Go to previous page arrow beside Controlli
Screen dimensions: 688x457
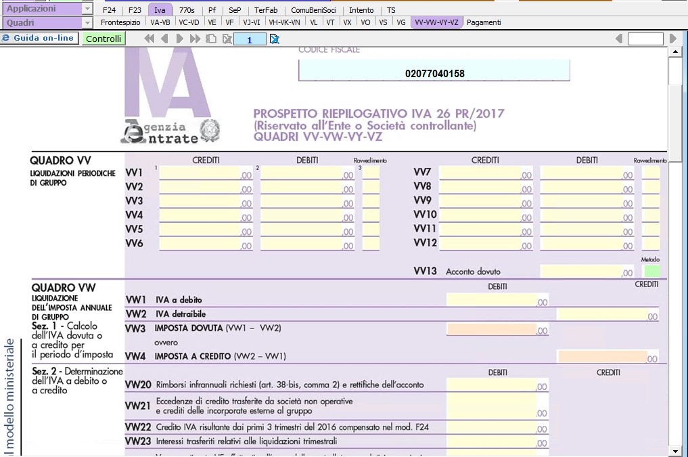164,39
